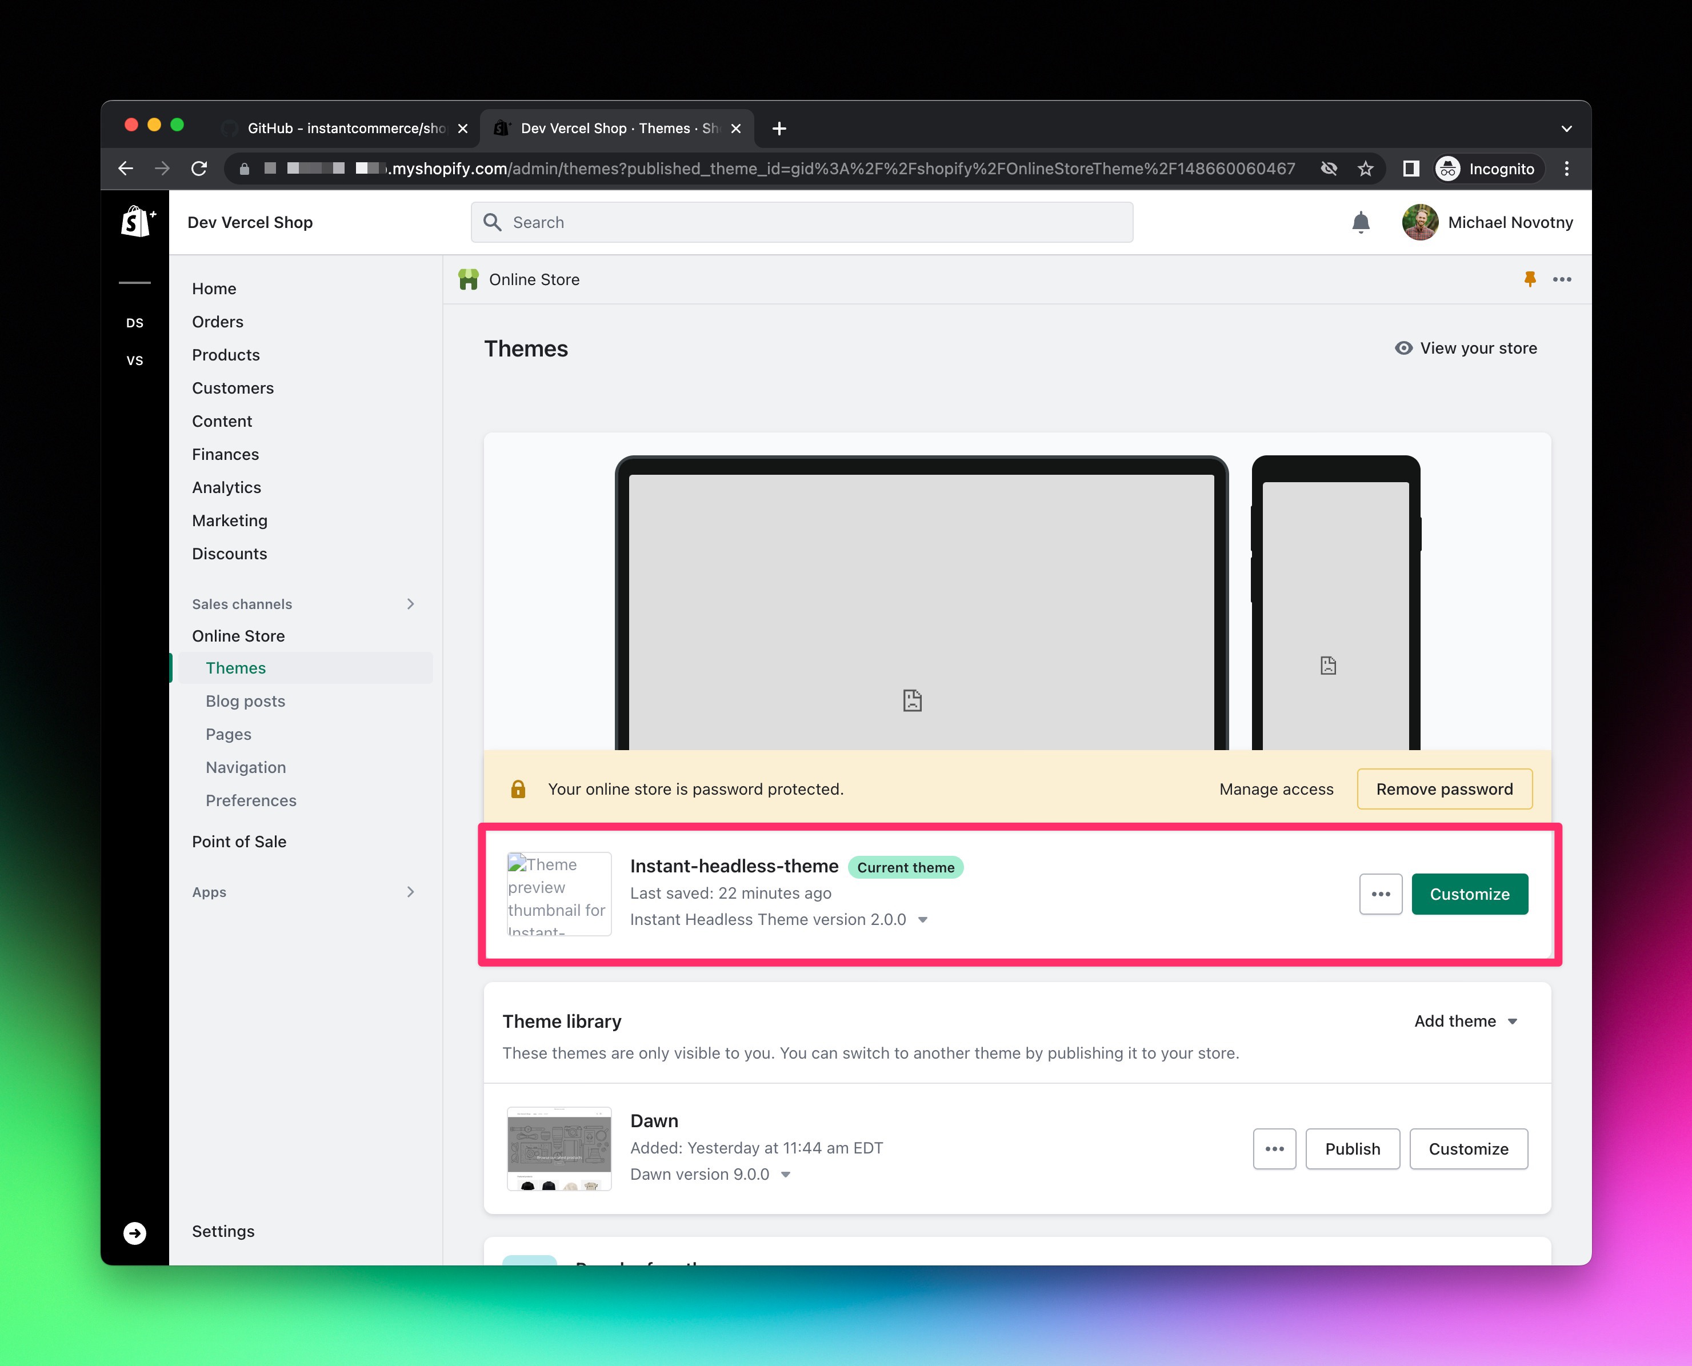The width and height of the screenshot is (1692, 1366).
Task: Customize the Instant-headless-theme
Action: coord(1470,894)
